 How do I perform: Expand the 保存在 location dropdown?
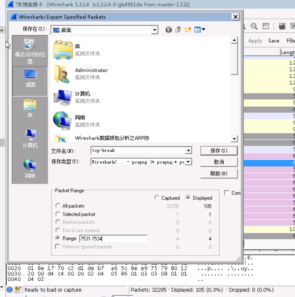[x=155, y=30]
